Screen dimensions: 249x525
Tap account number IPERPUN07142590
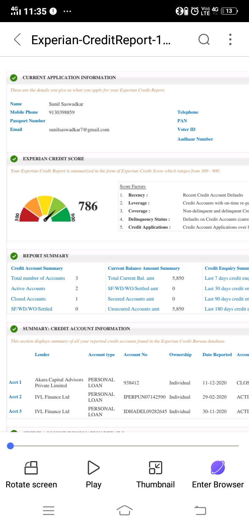click(145, 397)
